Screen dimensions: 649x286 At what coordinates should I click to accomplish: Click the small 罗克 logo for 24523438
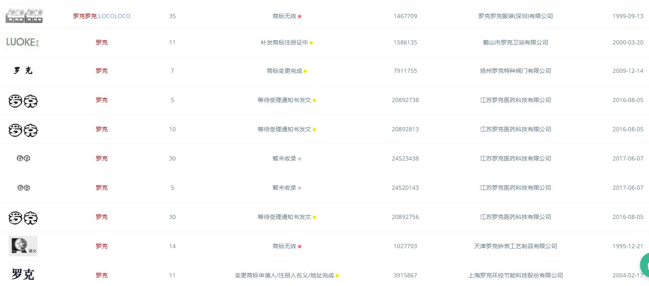(23, 158)
